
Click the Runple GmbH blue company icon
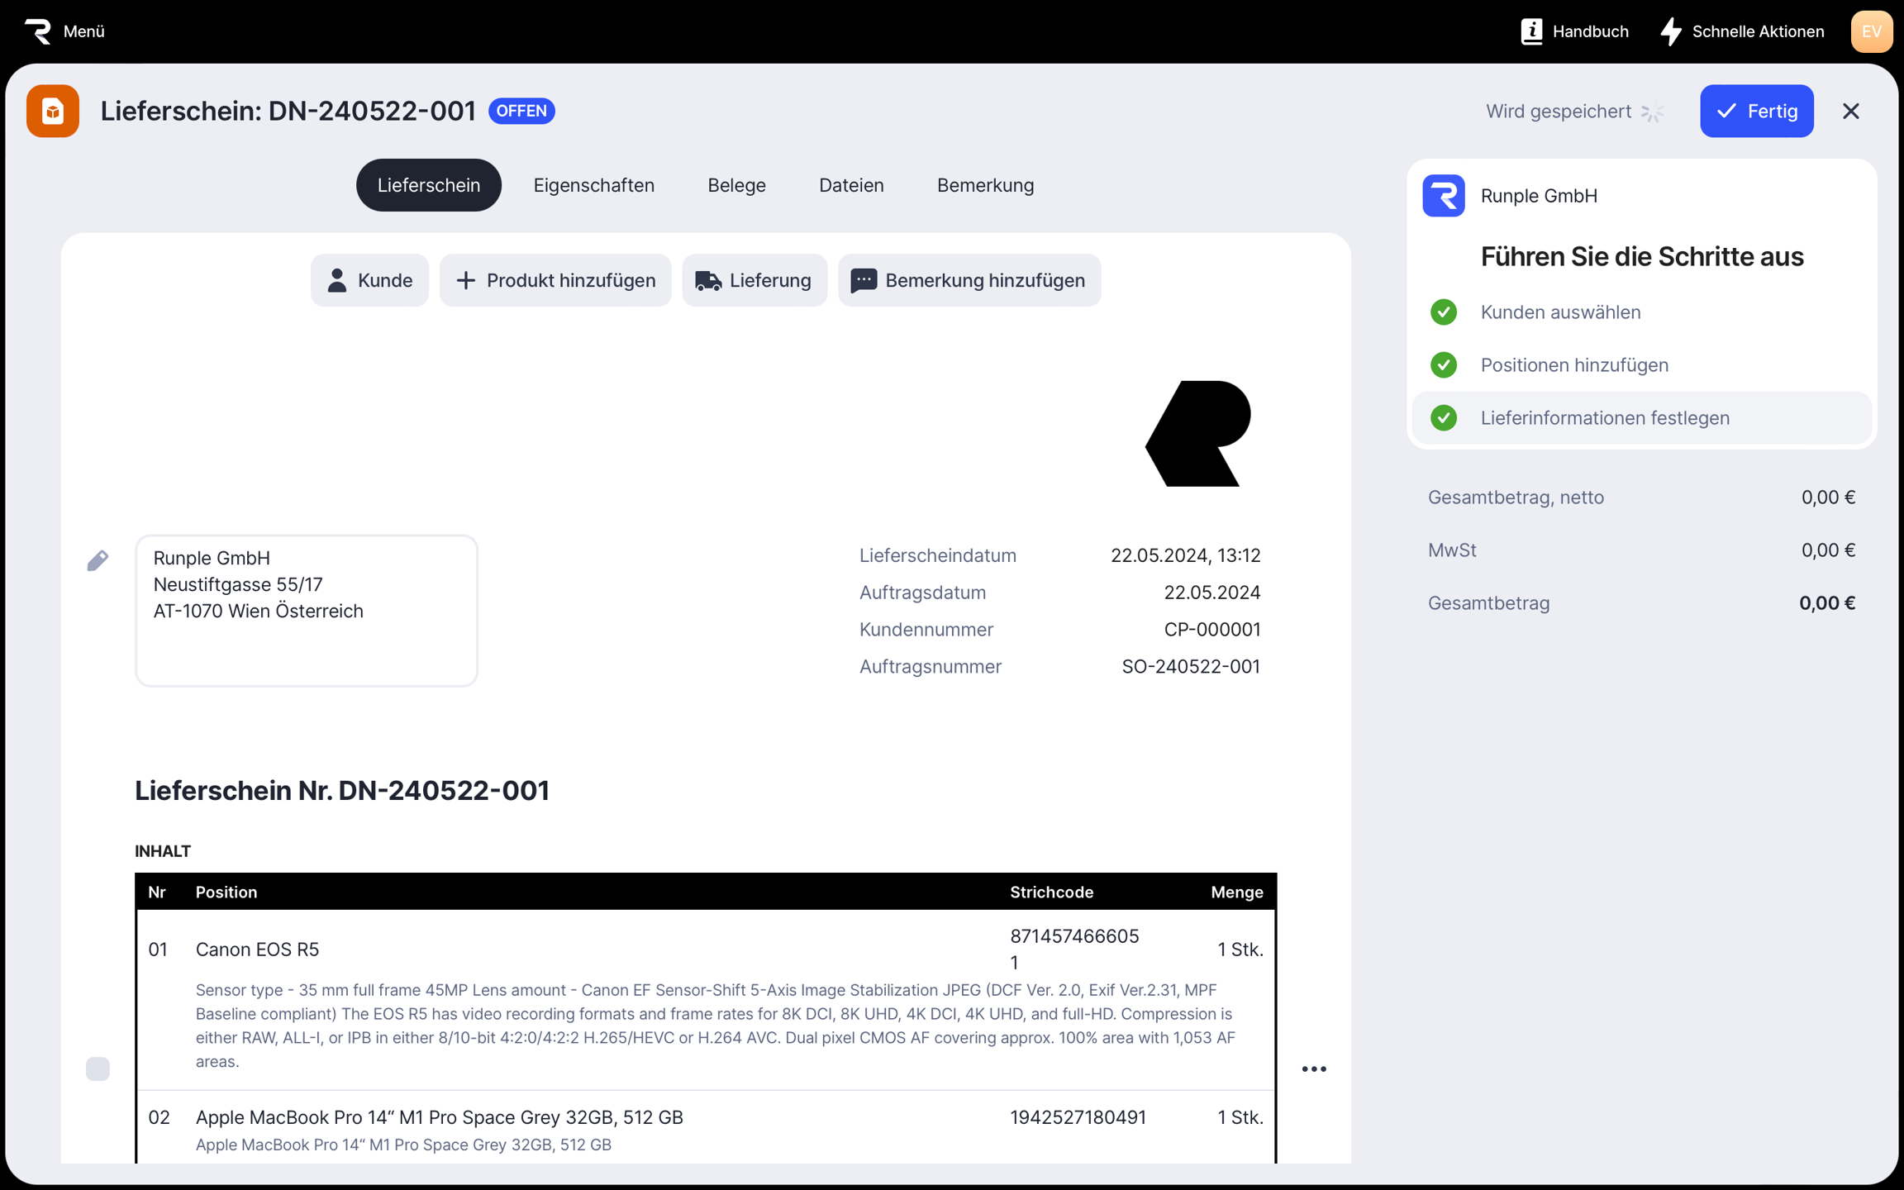(x=1444, y=196)
